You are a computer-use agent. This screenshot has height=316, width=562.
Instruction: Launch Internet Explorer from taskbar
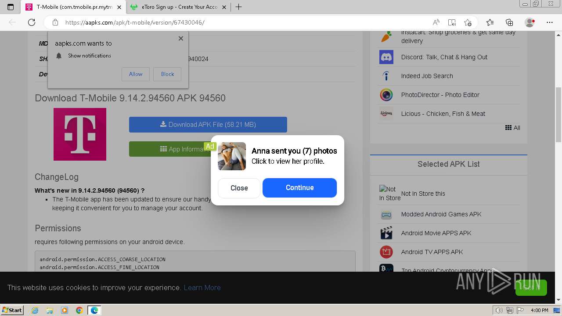point(35,310)
